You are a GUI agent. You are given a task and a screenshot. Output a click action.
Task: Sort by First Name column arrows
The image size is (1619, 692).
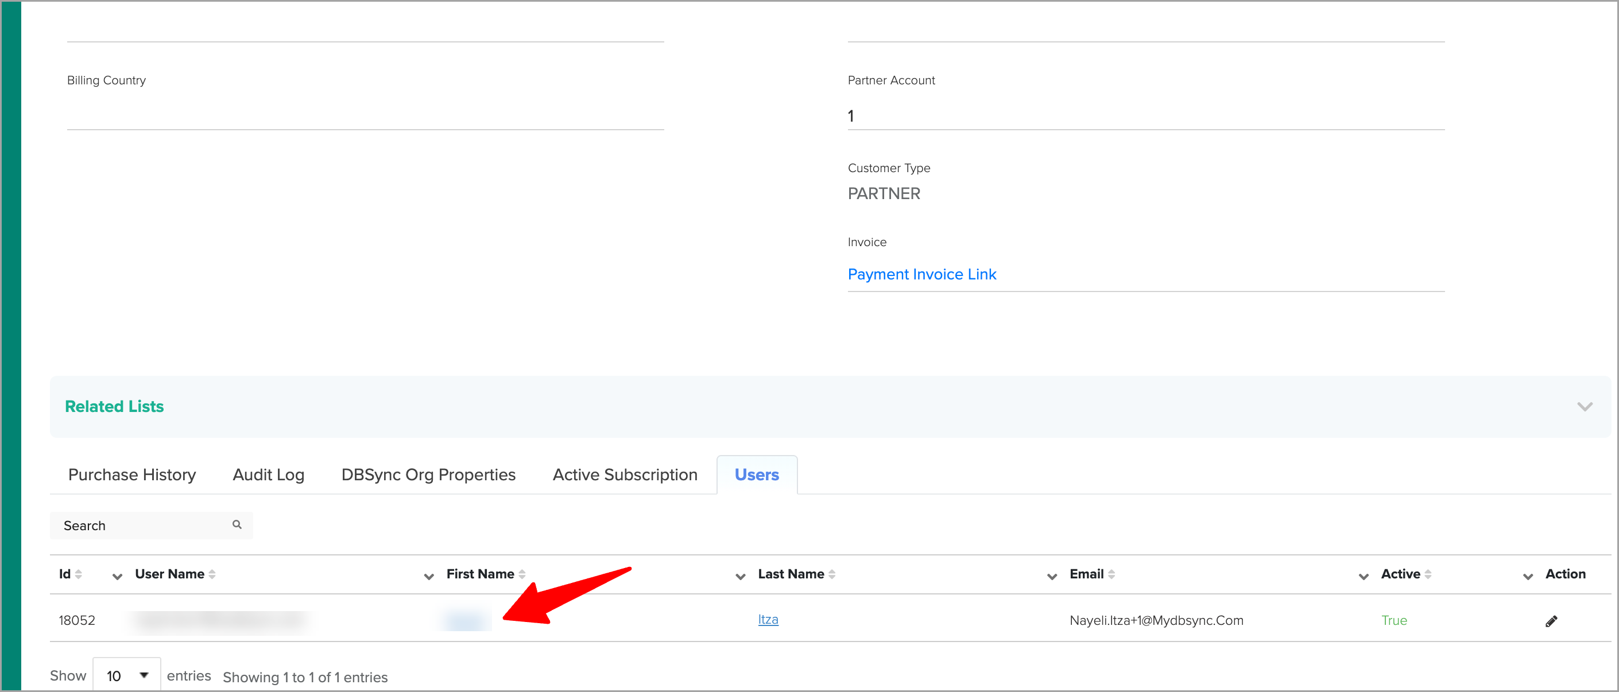pyautogui.click(x=522, y=574)
